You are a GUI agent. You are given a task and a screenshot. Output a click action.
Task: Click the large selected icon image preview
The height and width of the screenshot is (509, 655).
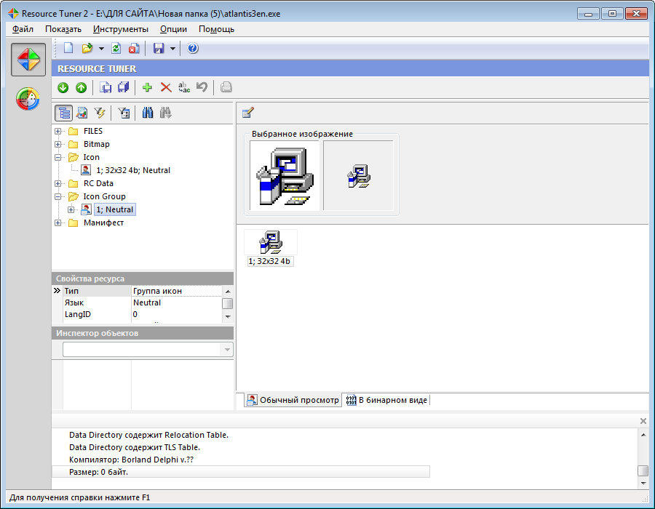pyautogui.click(x=285, y=176)
